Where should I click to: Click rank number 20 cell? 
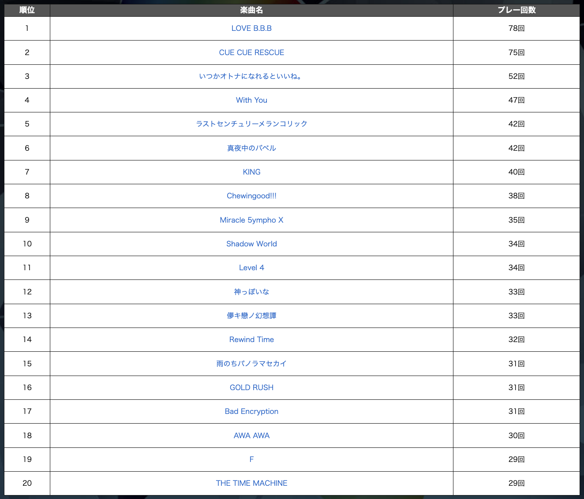pyautogui.click(x=27, y=483)
